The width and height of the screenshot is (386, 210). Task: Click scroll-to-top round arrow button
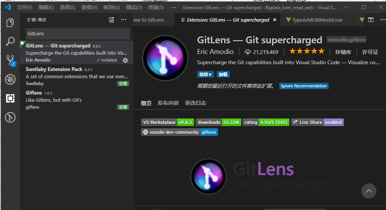point(369,191)
